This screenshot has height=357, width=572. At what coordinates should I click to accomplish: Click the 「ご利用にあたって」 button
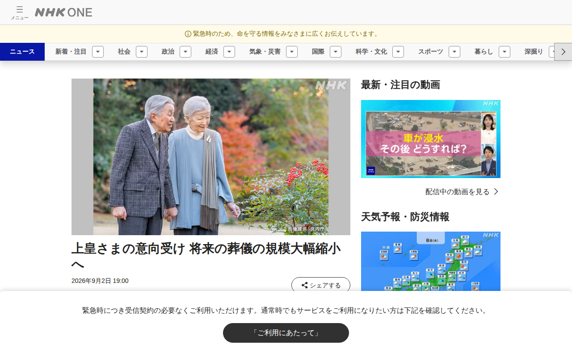click(286, 333)
